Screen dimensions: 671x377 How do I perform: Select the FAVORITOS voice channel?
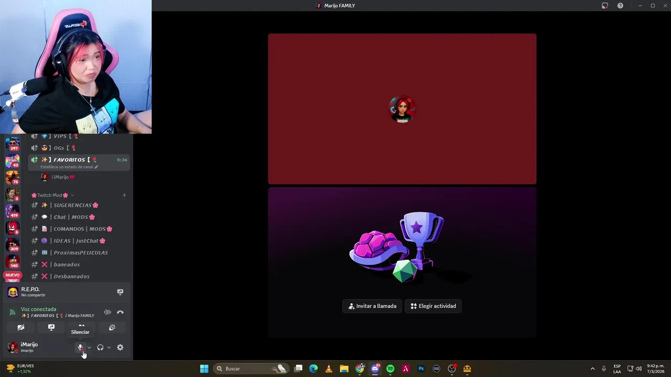[x=79, y=160]
